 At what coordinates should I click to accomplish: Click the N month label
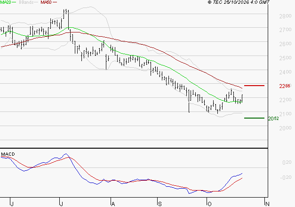(267, 204)
